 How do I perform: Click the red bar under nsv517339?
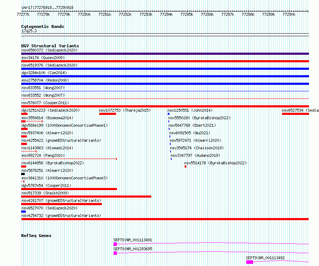click(86, 197)
